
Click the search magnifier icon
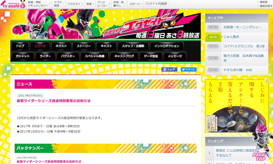pos(147,4)
